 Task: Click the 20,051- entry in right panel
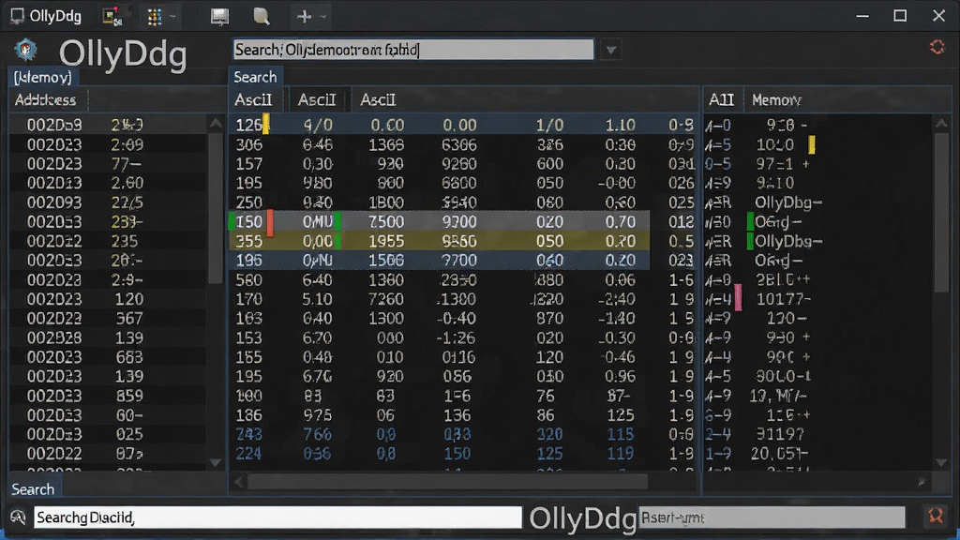pos(779,454)
